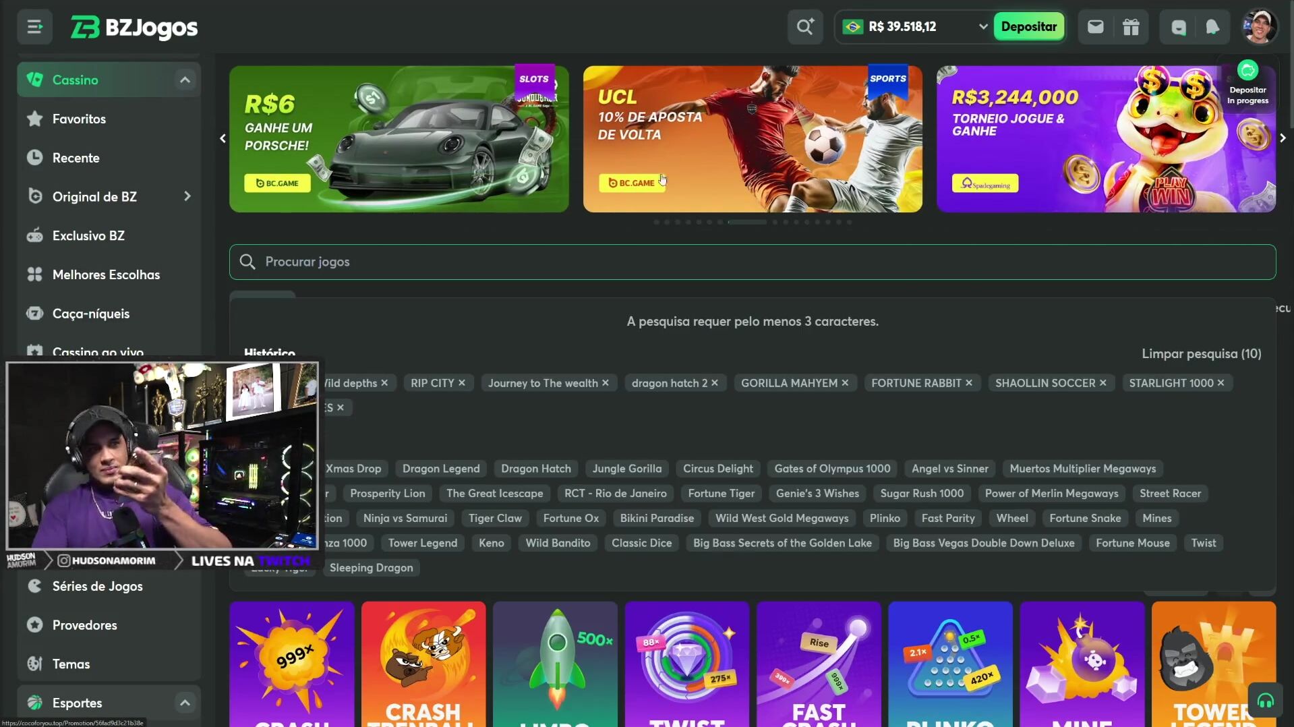Select Big Bass Secrets of the Golden Lake
1294x727 pixels.
pos(782,544)
